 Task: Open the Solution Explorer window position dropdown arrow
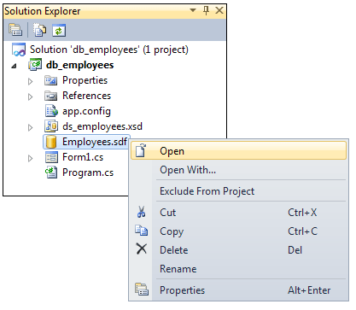[193, 10]
